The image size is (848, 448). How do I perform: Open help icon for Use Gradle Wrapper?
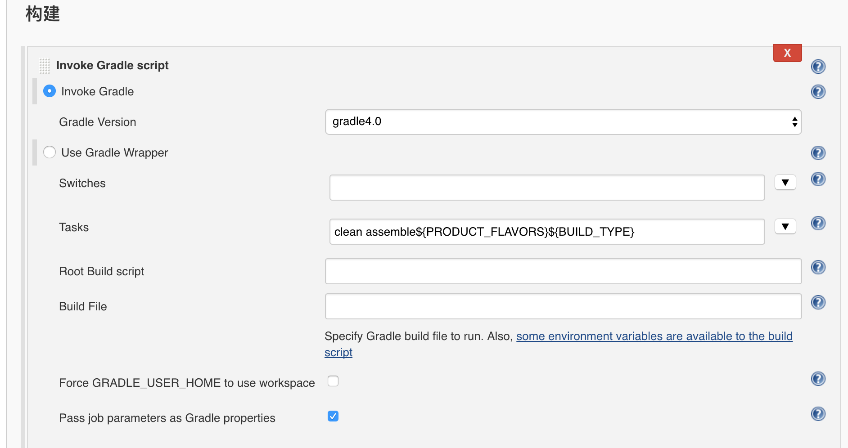[818, 153]
